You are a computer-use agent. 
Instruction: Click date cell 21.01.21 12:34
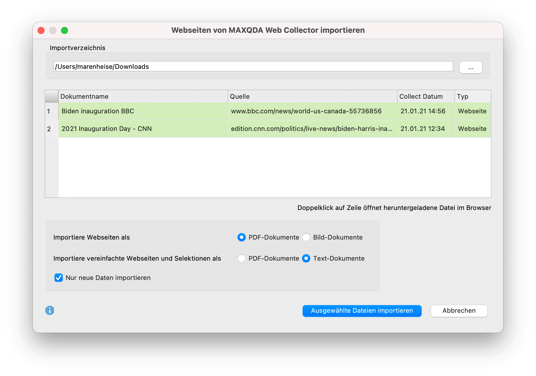click(x=426, y=129)
